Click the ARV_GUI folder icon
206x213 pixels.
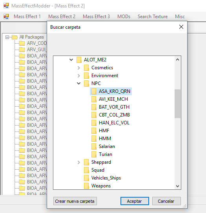click(22, 50)
